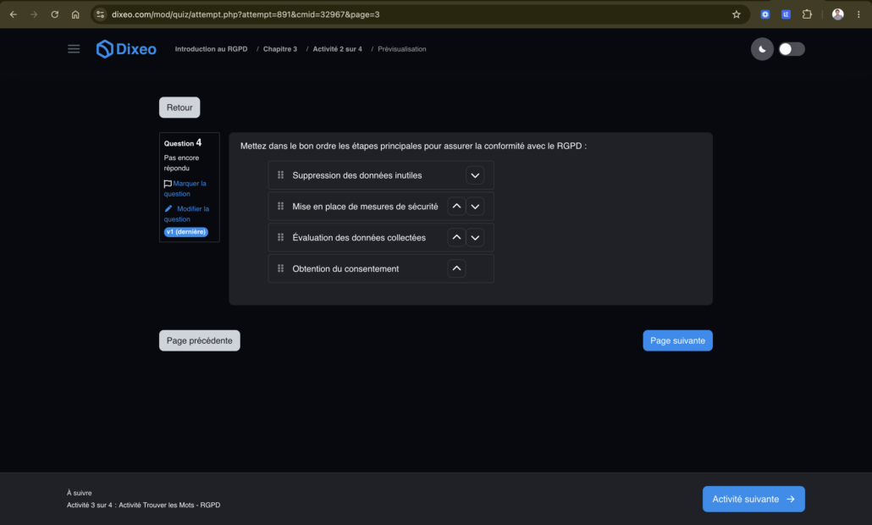The width and height of the screenshot is (872, 525).
Task: Click the 'Question 4' heading
Action: coord(182,143)
